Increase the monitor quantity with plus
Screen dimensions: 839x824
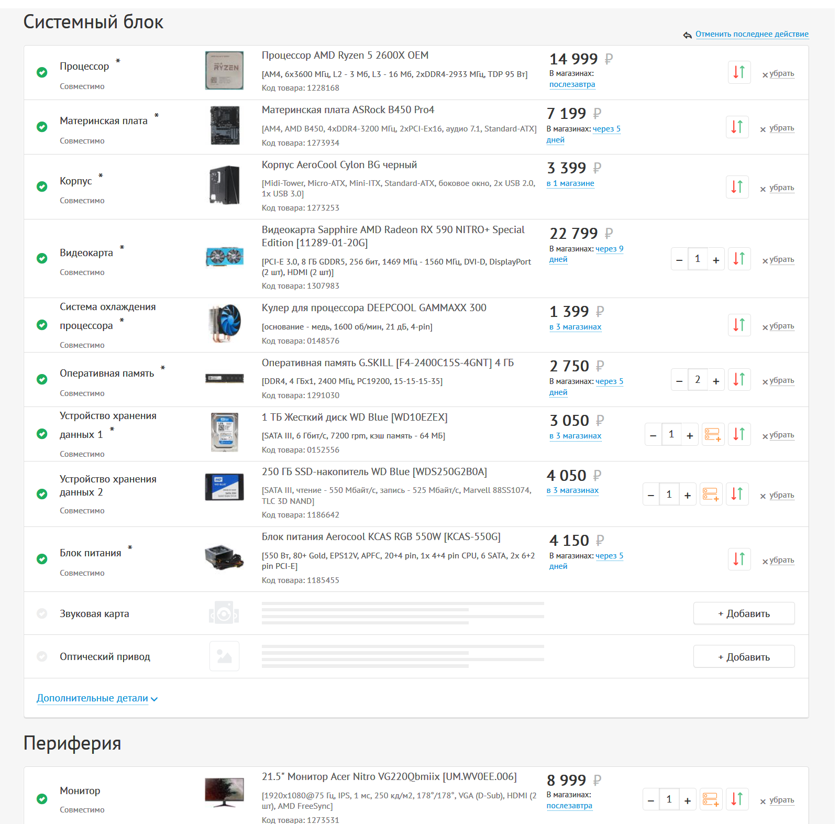[688, 800]
